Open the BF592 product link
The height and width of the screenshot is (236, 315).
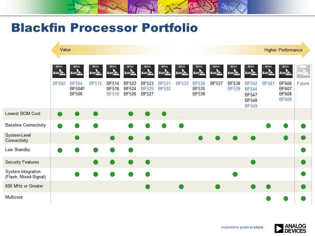coord(59,83)
